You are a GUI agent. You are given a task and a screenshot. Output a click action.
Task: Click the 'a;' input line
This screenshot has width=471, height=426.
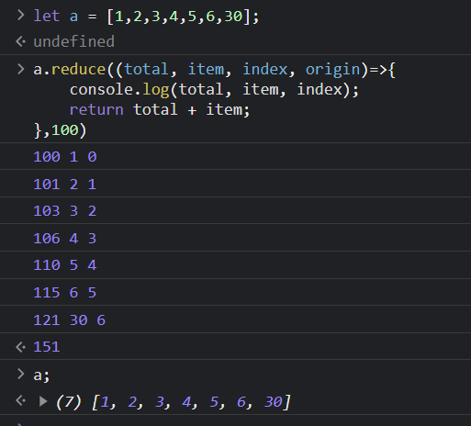coord(41,376)
